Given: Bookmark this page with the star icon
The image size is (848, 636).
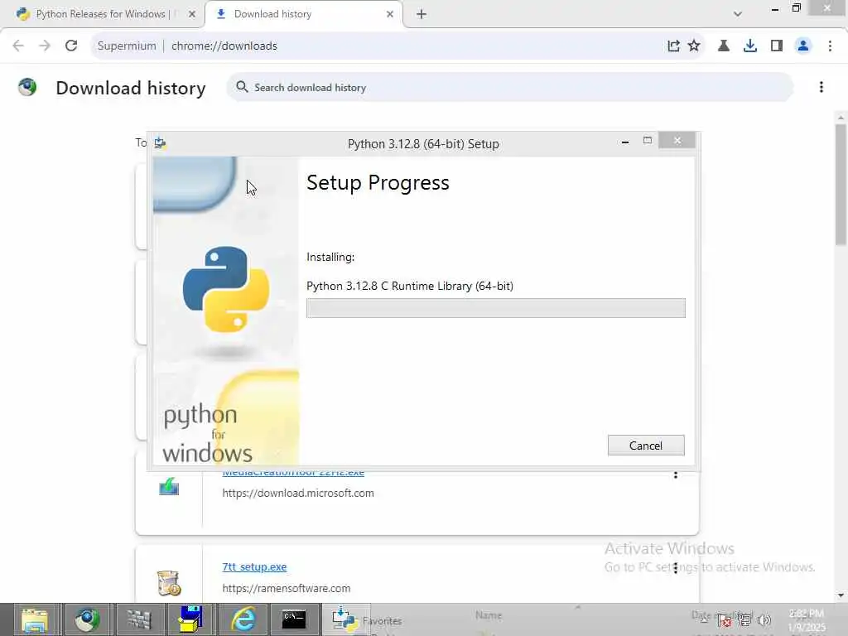Looking at the screenshot, I should pyautogui.click(x=694, y=46).
